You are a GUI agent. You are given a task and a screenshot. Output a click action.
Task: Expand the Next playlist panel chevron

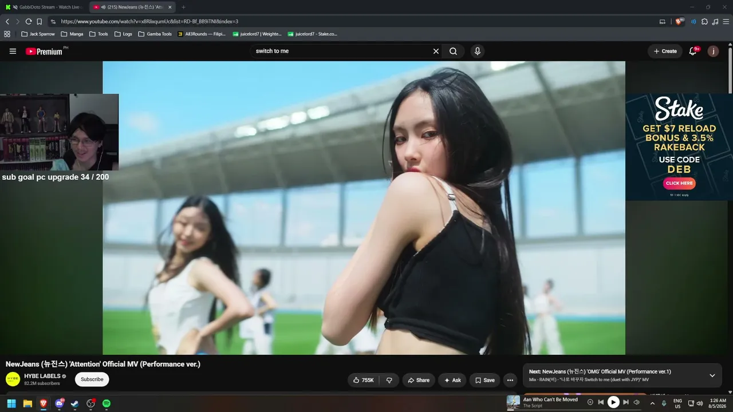(712, 375)
